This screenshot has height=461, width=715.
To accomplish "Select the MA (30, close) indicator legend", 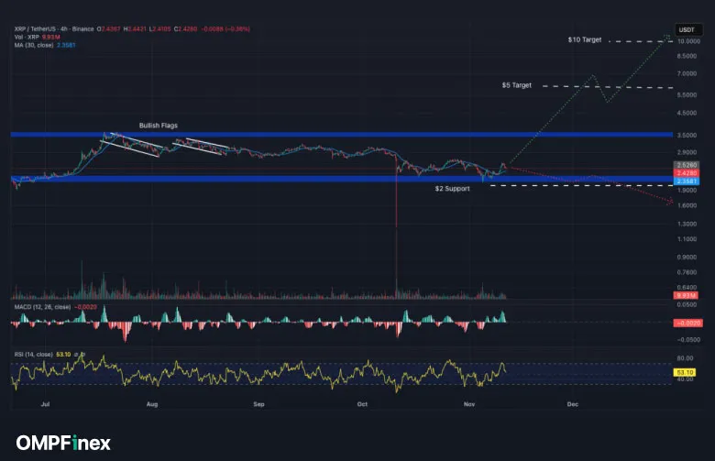I will pos(37,45).
